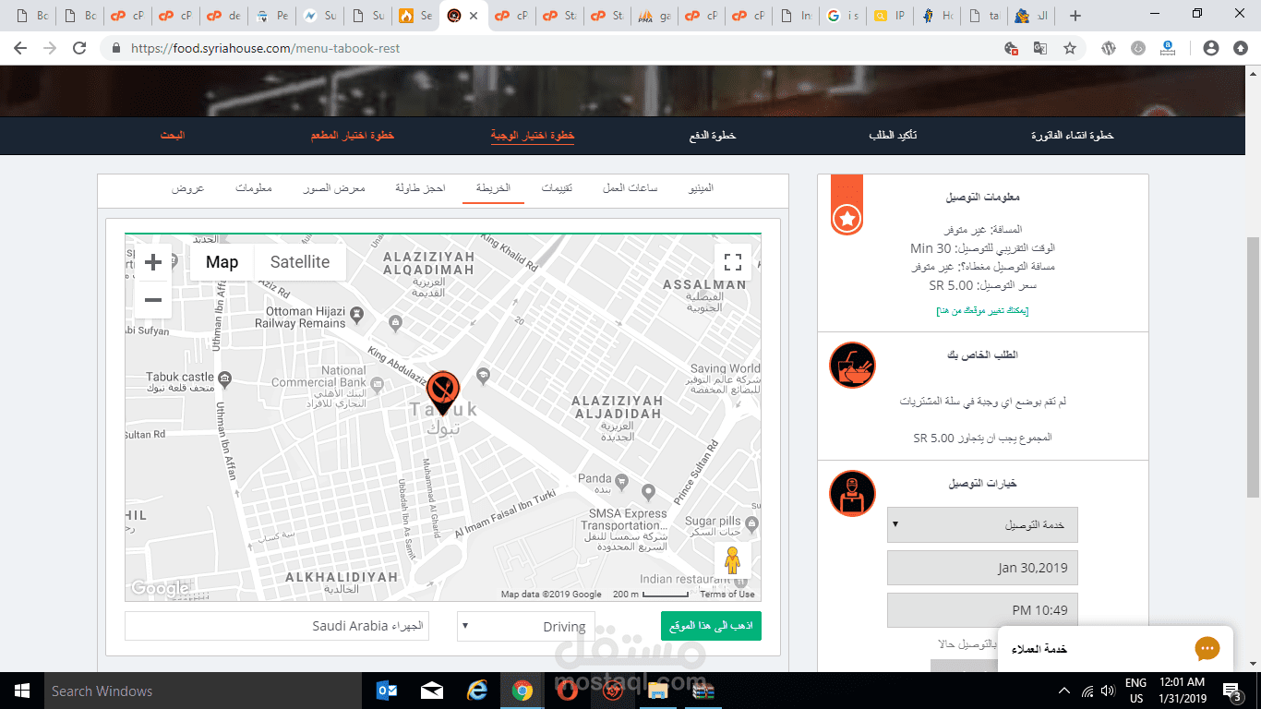Go back to the previous page
1261x709 pixels.
point(21,48)
